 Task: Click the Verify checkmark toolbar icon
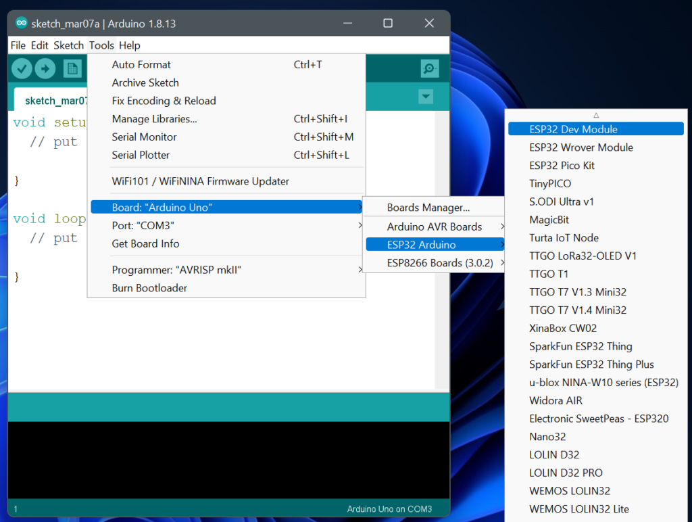click(22, 68)
